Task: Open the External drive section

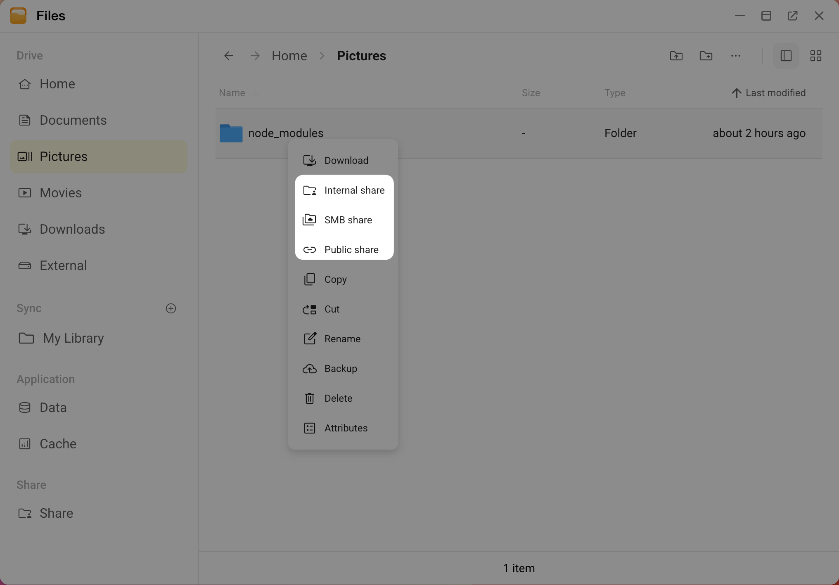Action: tap(63, 265)
